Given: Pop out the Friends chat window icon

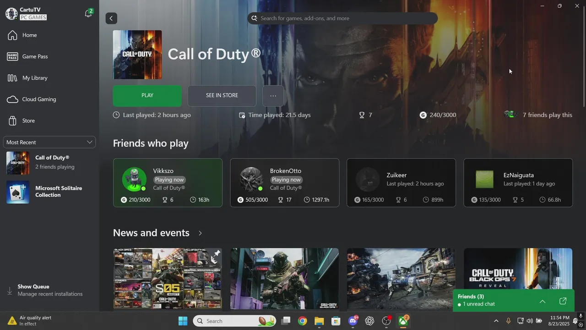Looking at the screenshot, I should pos(563,301).
